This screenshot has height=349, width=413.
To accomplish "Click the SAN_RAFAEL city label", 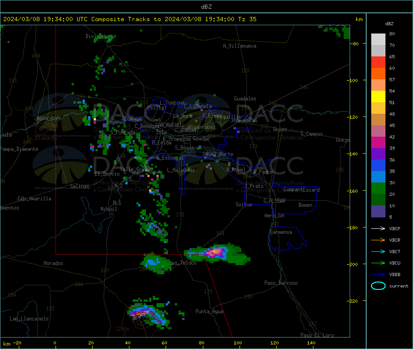I will (168, 125).
